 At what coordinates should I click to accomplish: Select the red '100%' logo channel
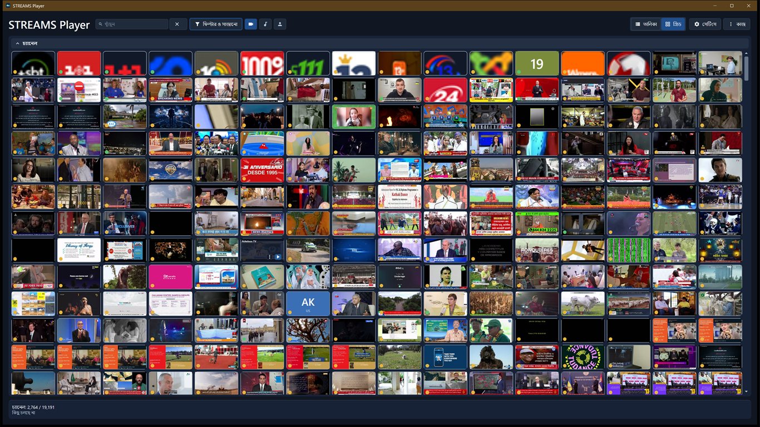(263, 63)
